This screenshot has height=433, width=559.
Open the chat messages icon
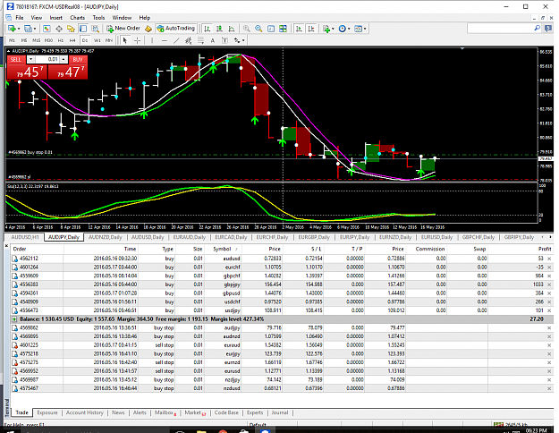[x=548, y=29]
